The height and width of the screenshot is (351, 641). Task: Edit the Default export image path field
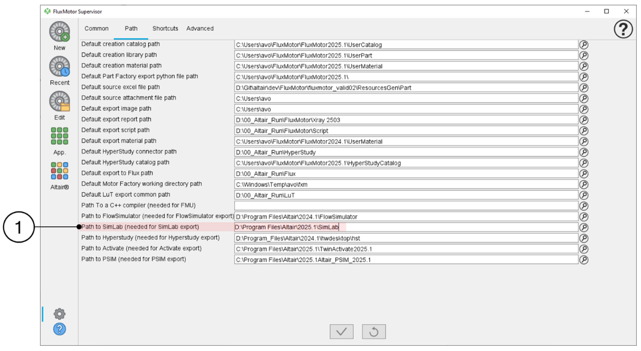406,109
